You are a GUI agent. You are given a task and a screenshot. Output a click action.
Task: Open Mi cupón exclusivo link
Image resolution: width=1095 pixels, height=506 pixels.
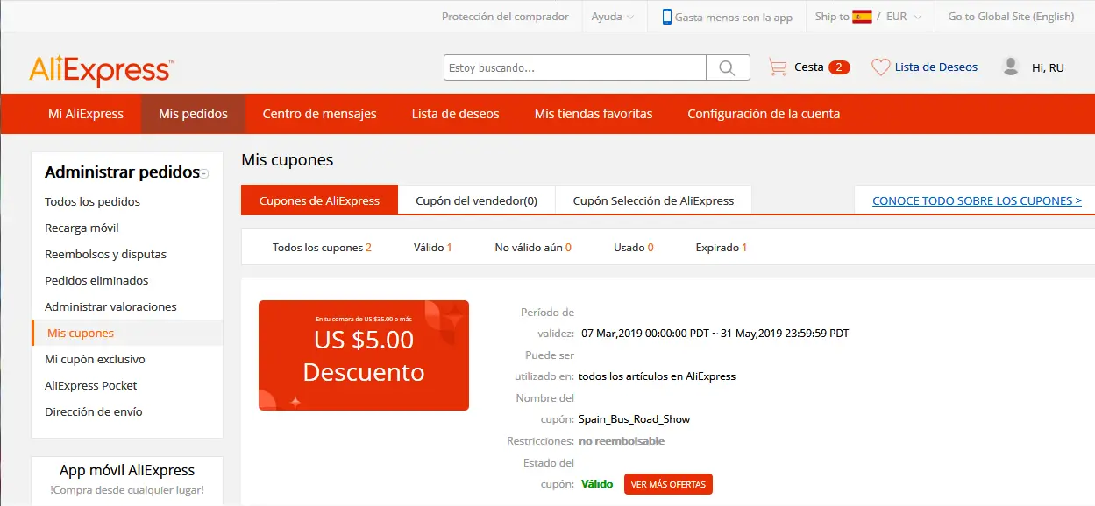coord(95,359)
